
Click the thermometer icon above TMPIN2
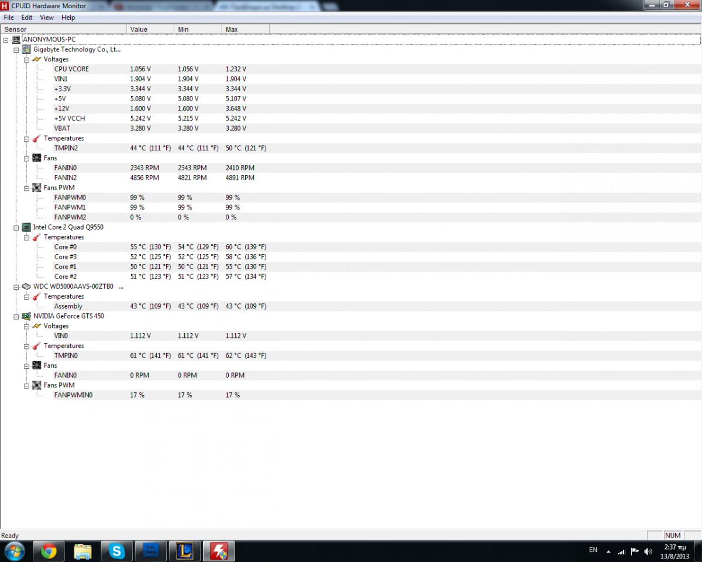coord(37,138)
